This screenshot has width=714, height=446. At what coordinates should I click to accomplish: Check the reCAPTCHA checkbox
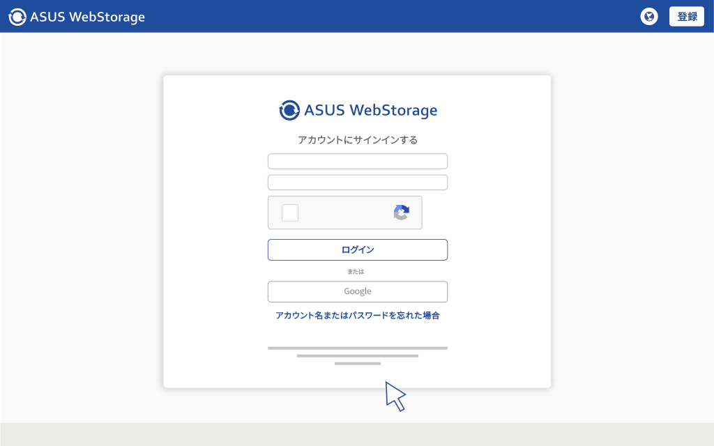coord(290,213)
